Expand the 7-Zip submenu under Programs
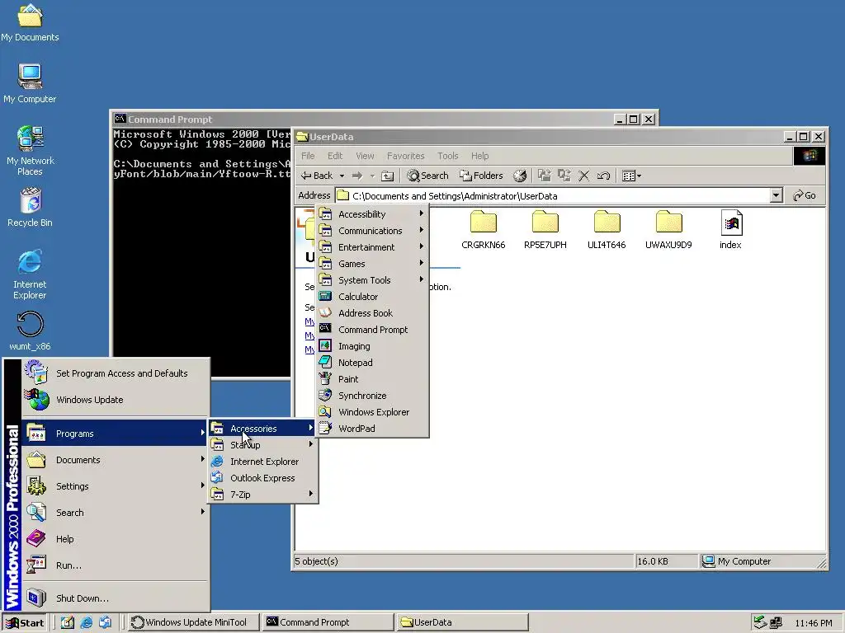 pyautogui.click(x=262, y=495)
